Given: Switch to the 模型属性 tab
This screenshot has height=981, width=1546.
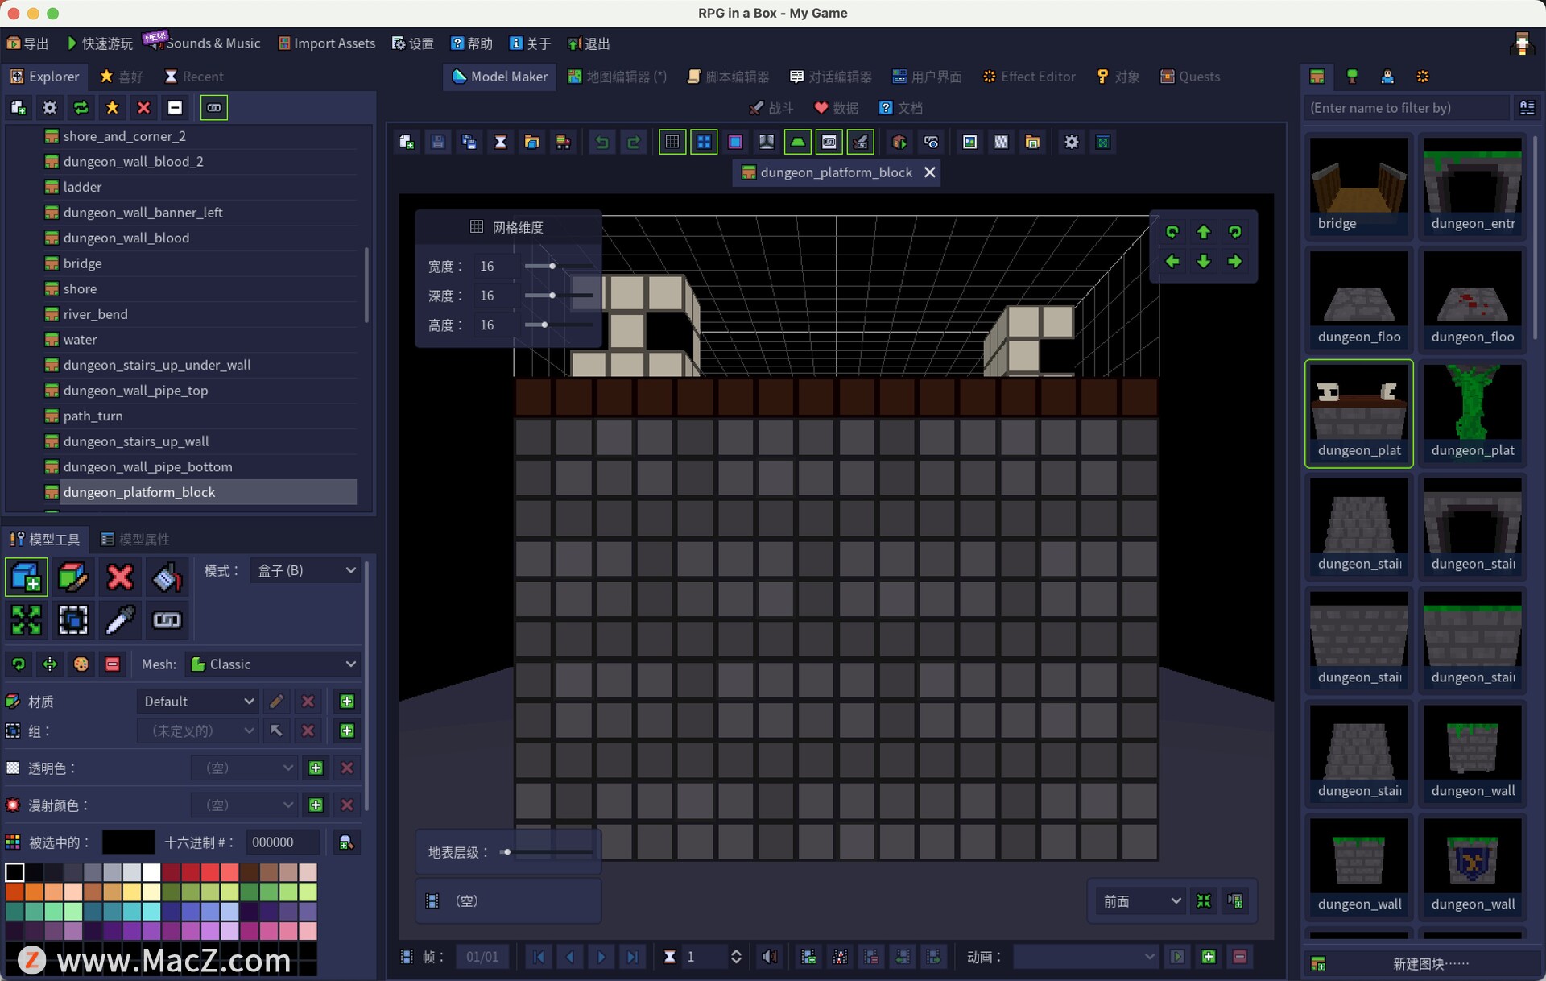Looking at the screenshot, I should (x=135, y=539).
